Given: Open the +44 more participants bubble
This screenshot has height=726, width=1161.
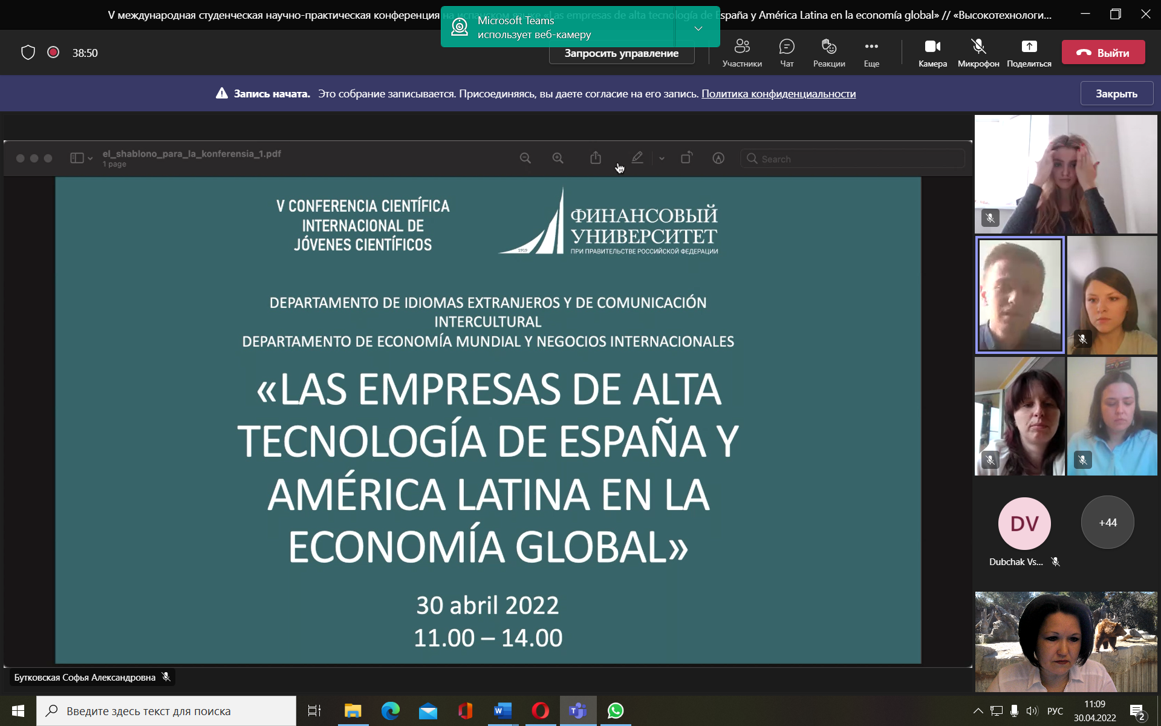Looking at the screenshot, I should pyautogui.click(x=1108, y=522).
